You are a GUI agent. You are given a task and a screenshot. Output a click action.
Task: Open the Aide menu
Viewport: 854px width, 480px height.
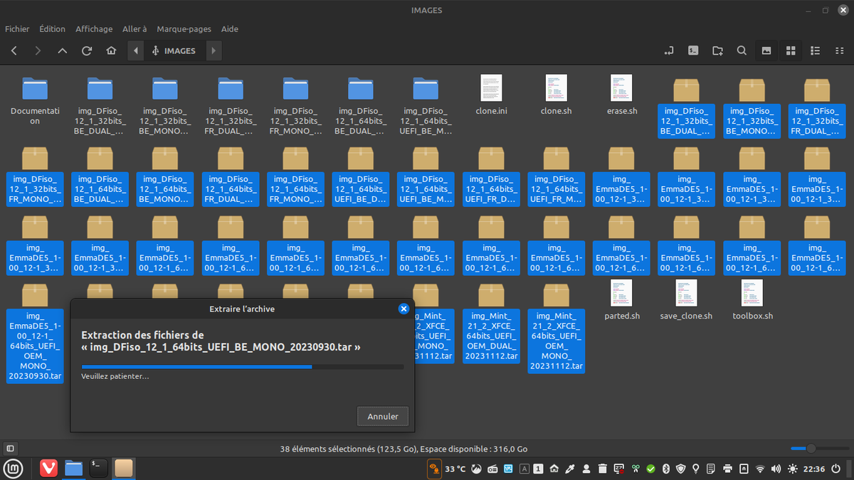click(x=230, y=29)
